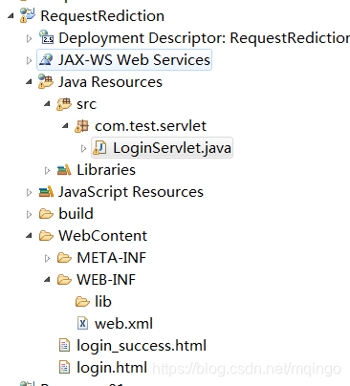Collapse the RequestRediction project node

pos(11,15)
